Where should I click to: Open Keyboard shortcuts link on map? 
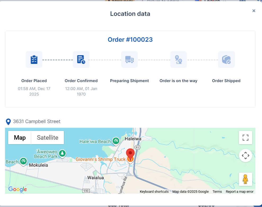[154, 192]
